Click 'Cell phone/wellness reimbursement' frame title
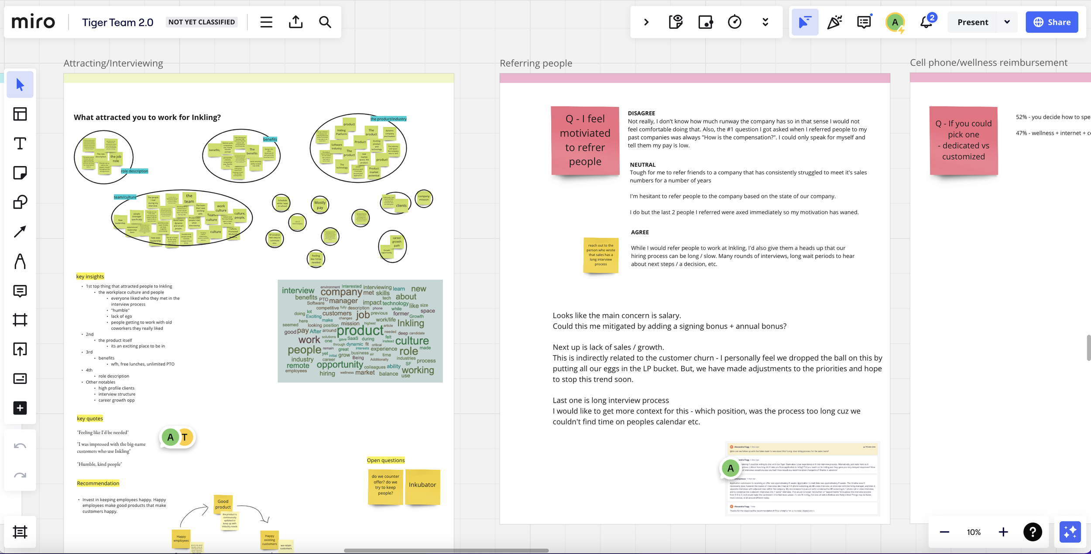The width and height of the screenshot is (1091, 554). (x=988, y=63)
